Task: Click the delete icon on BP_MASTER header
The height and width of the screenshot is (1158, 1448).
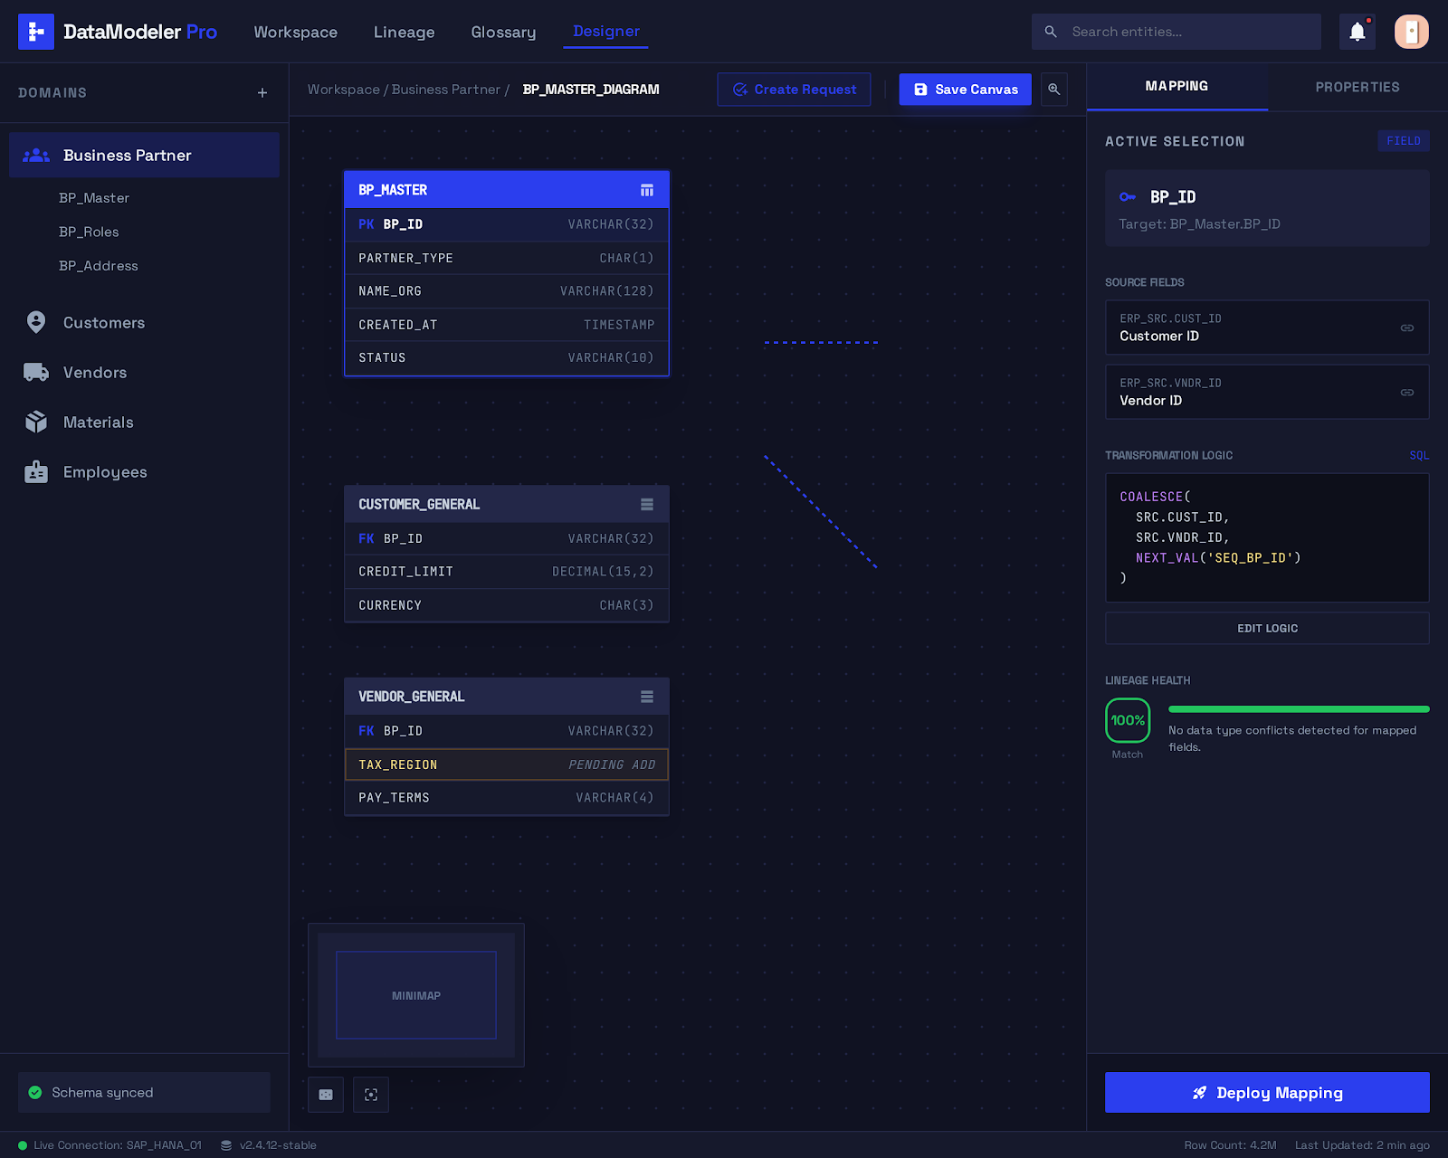Action: coord(646,190)
